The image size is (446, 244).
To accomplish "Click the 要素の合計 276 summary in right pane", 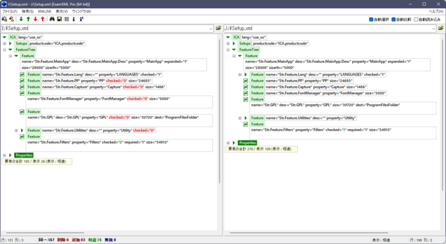I will point(261,149).
